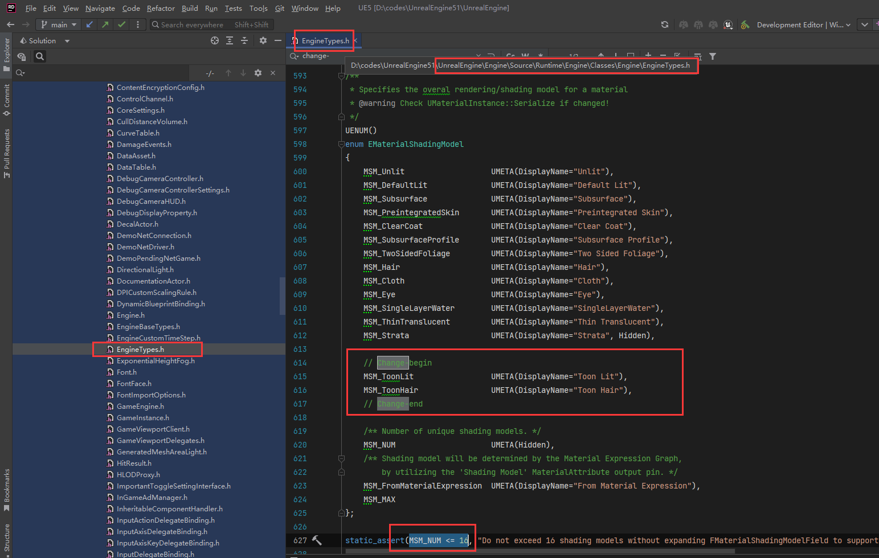The image size is (879, 558).
Task: Commit changes with the green checkmark
Action: (121, 24)
